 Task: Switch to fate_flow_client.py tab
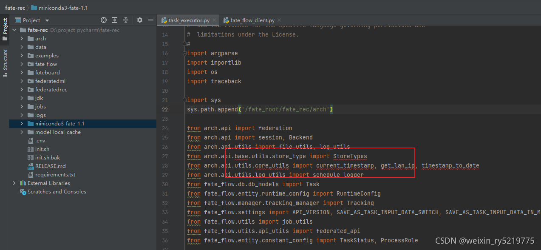pyautogui.click(x=252, y=20)
